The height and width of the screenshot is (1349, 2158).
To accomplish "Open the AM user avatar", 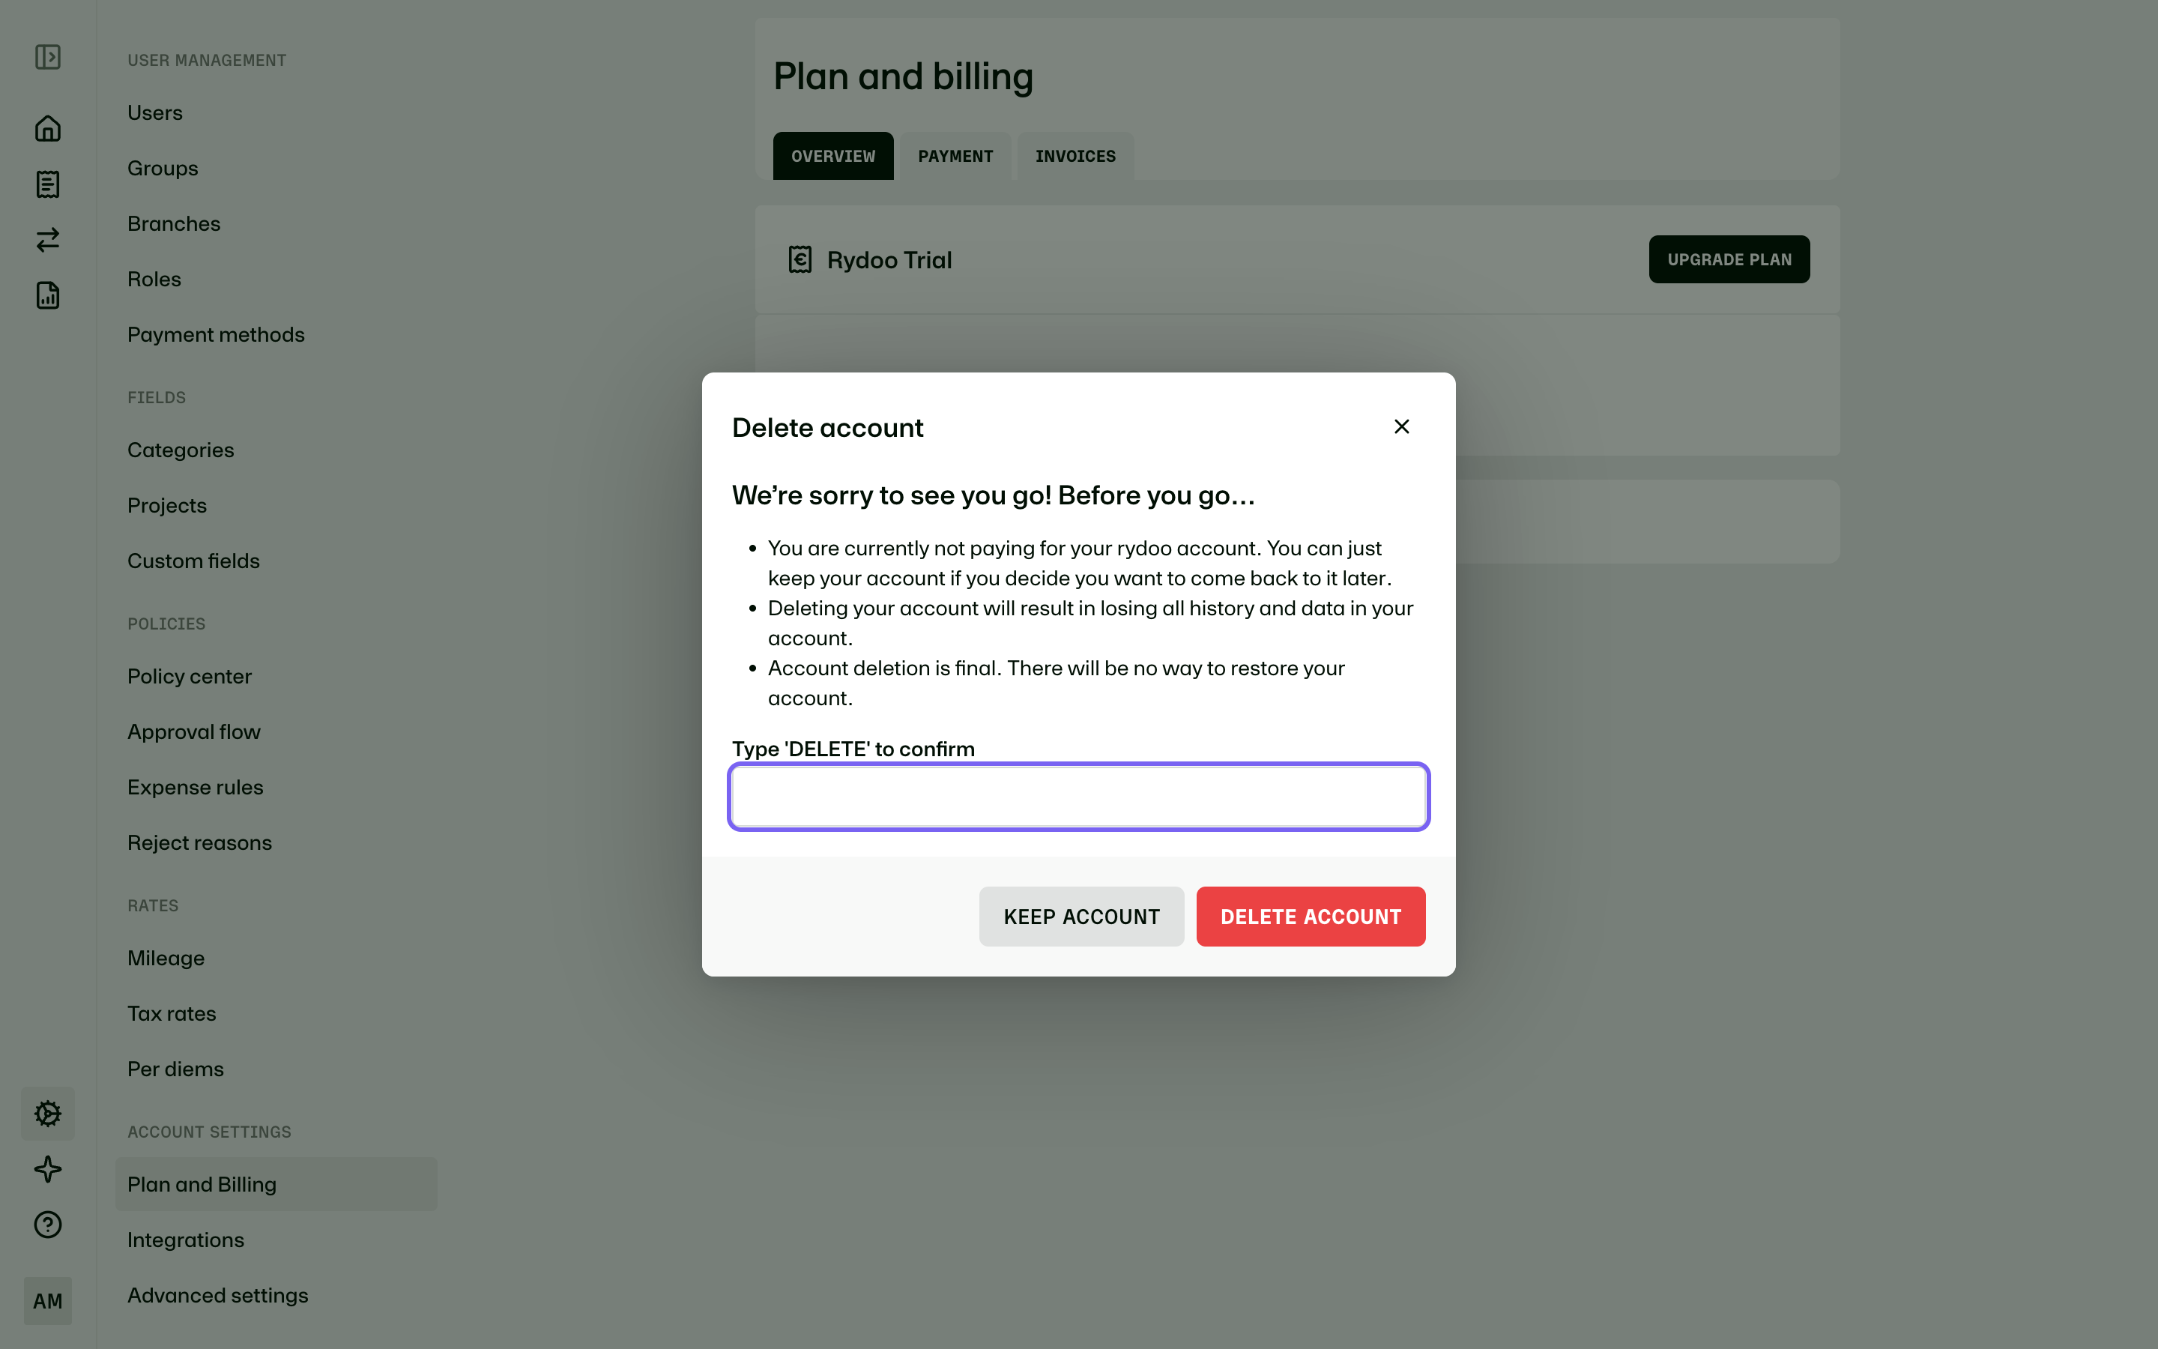I will pyautogui.click(x=48, y=1301).
